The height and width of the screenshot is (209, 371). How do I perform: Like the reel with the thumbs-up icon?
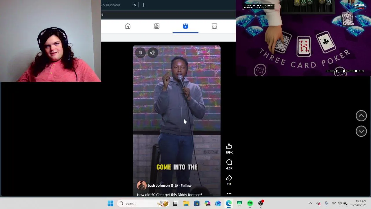click(x=229, y=146)
